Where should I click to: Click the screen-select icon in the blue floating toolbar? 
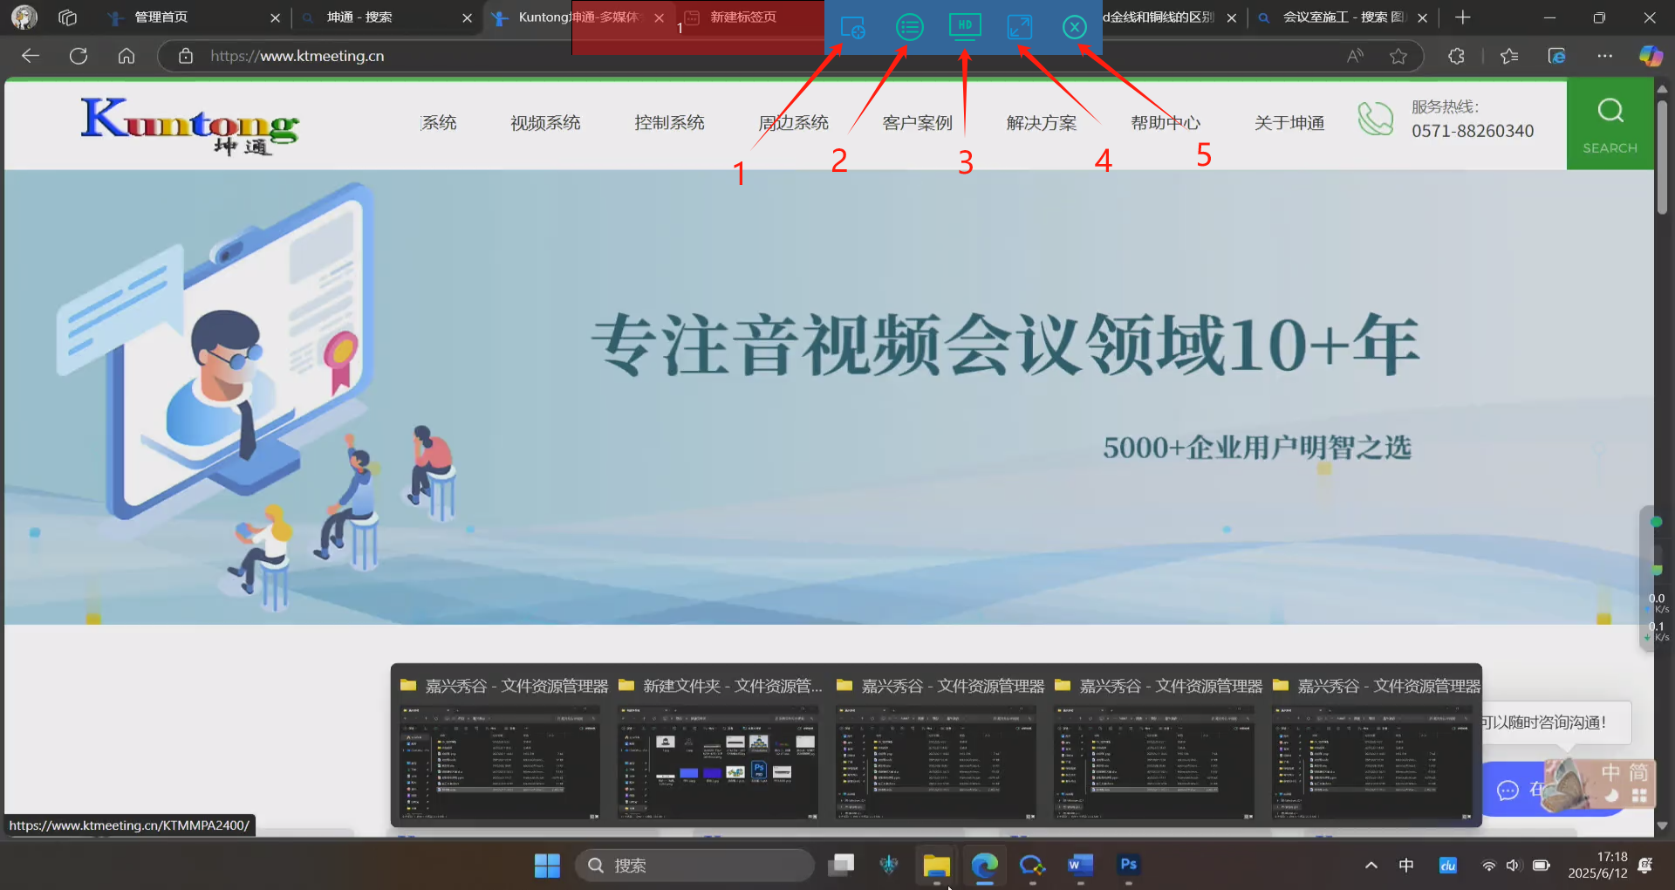[x=852, y=28]
